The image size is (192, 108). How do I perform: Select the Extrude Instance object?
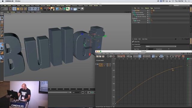pos(142,16)
